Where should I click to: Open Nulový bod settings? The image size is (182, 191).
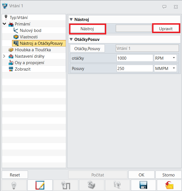coord(30,31)
